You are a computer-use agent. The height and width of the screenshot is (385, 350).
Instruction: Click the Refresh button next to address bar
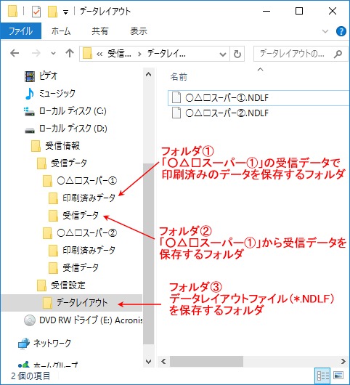point(237,54)
